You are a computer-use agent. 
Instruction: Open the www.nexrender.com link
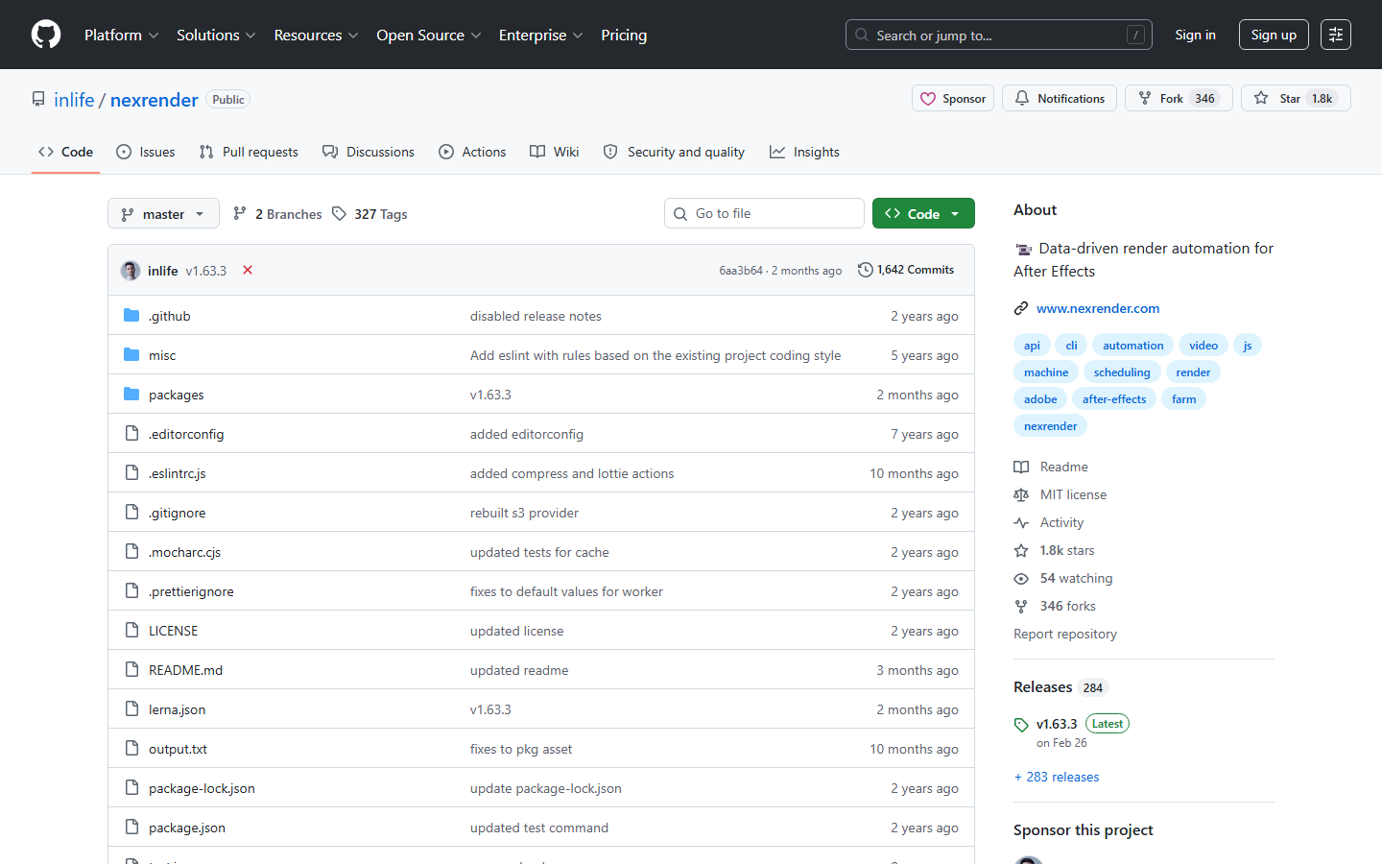[1097, 308]
